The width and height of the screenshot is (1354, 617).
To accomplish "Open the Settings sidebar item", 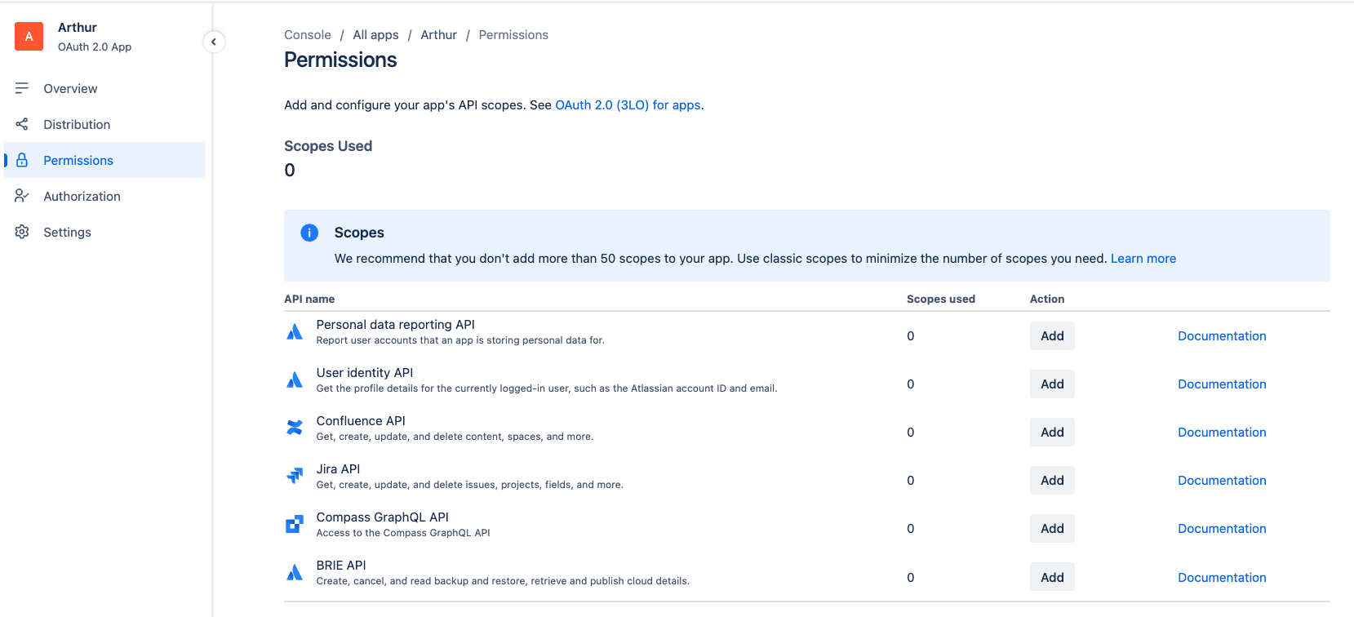I will (x=104, y=232).
